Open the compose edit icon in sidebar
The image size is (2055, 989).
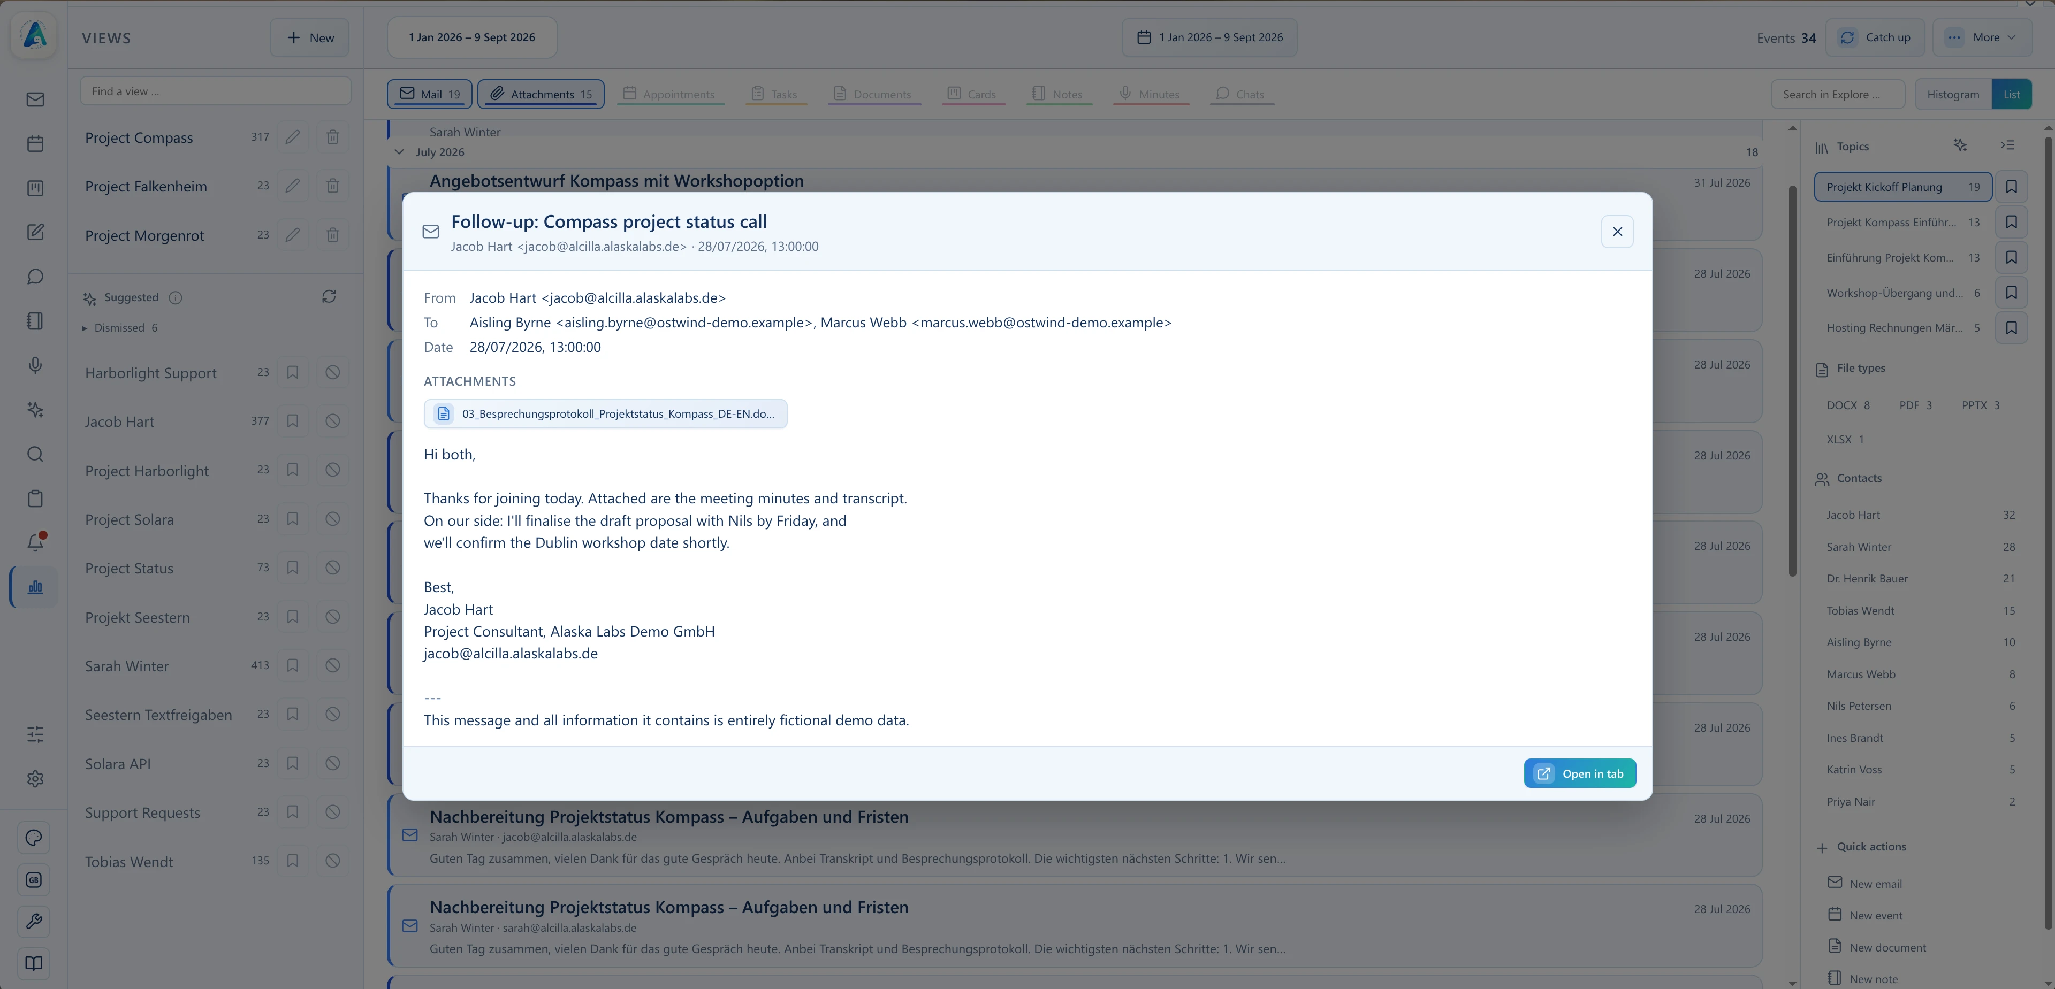pyautogui.click(x=35, y=232)
